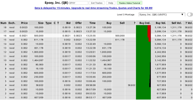Click buy value 831,178 in row 13

107,48
